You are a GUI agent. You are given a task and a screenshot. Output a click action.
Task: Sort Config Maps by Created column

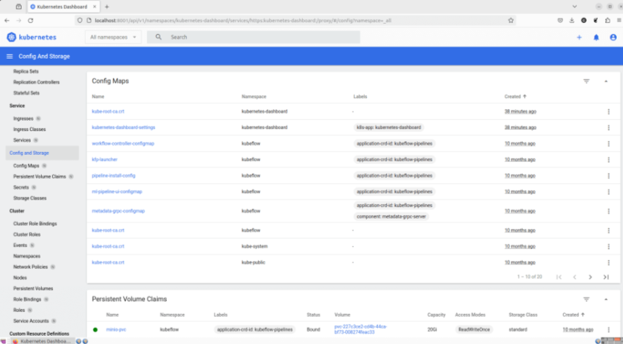point(516,96)
